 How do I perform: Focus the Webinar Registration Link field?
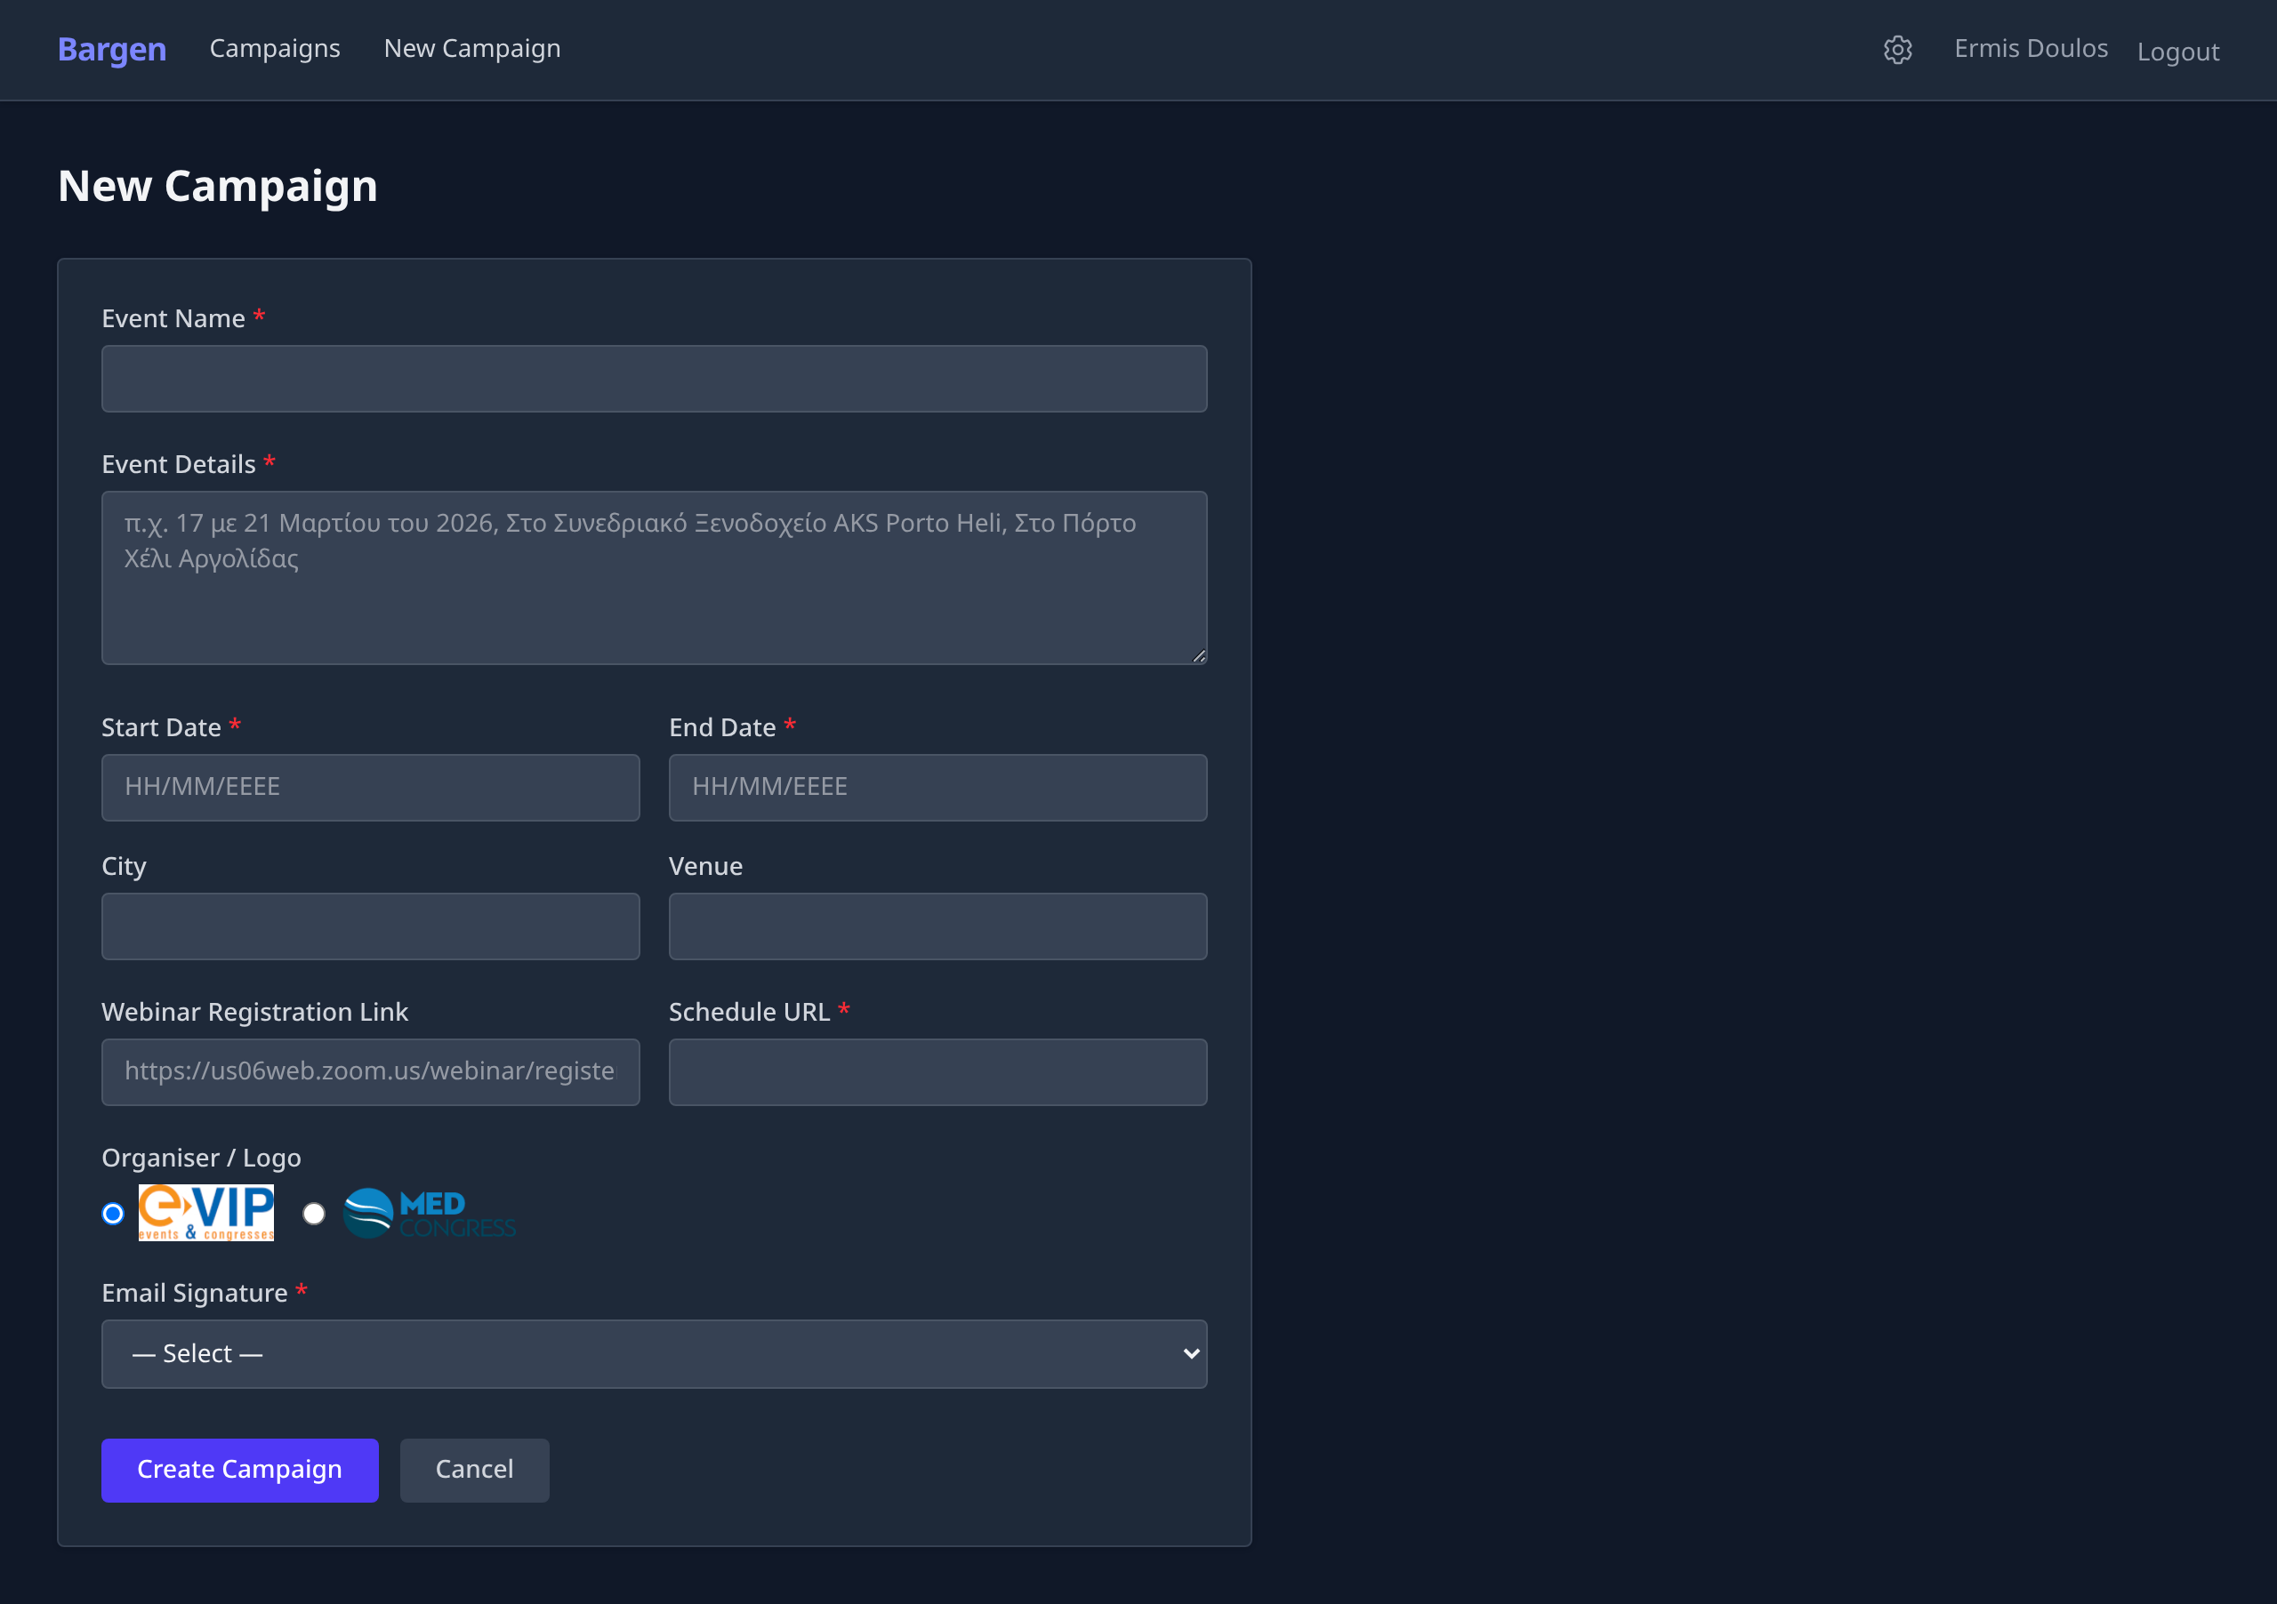[370, 1071]
